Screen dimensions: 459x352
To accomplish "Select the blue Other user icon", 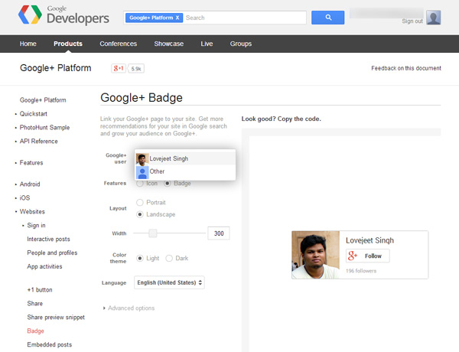I will click(142, 172).
